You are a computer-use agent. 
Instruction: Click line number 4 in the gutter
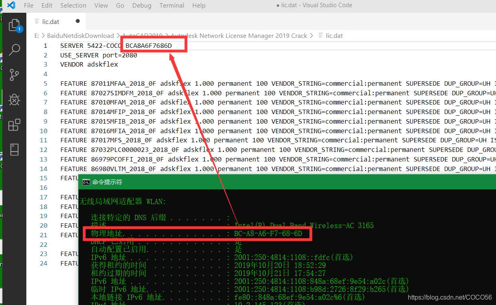pyautogui.click(x=45, y=74)
